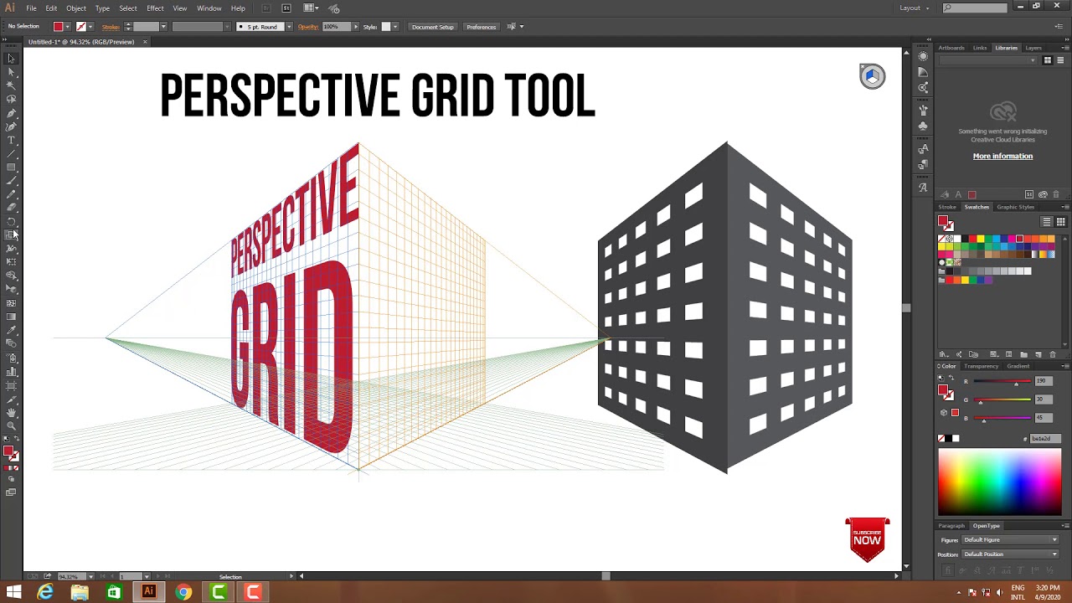Select the Lasso tool
The width and height of the screenshot is (1072, 603).
pyautogui.click(x=11, y=99)
